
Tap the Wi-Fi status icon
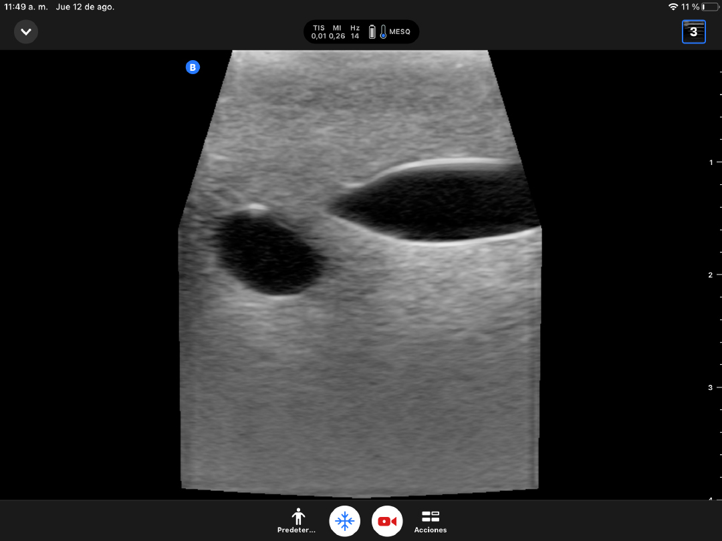point(673,7)
